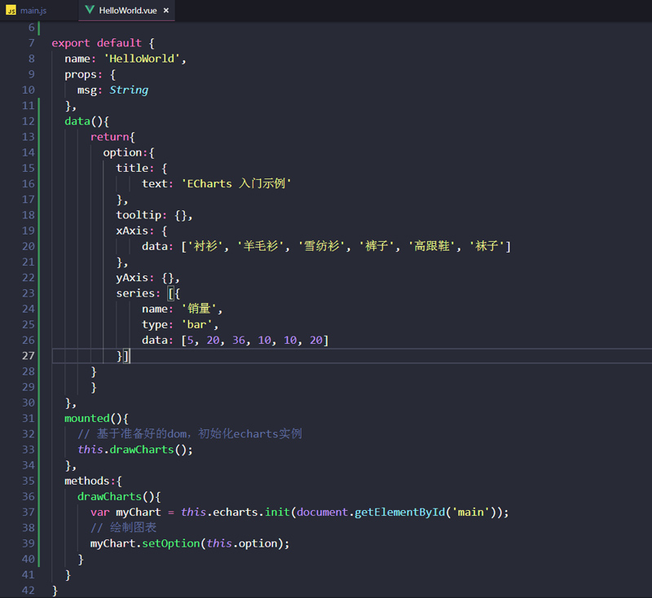
Task: Place cursor after '}]' on line 27
Action: (130, 356)
